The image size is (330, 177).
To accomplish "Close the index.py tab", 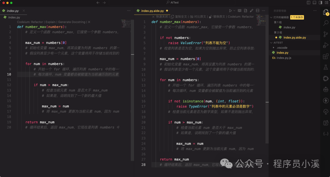I will 24,10.
